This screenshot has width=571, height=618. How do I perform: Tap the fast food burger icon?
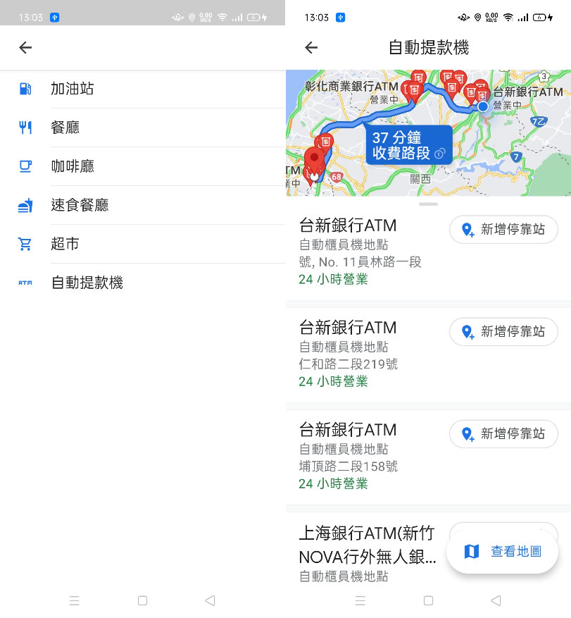[x=25, y=205]
